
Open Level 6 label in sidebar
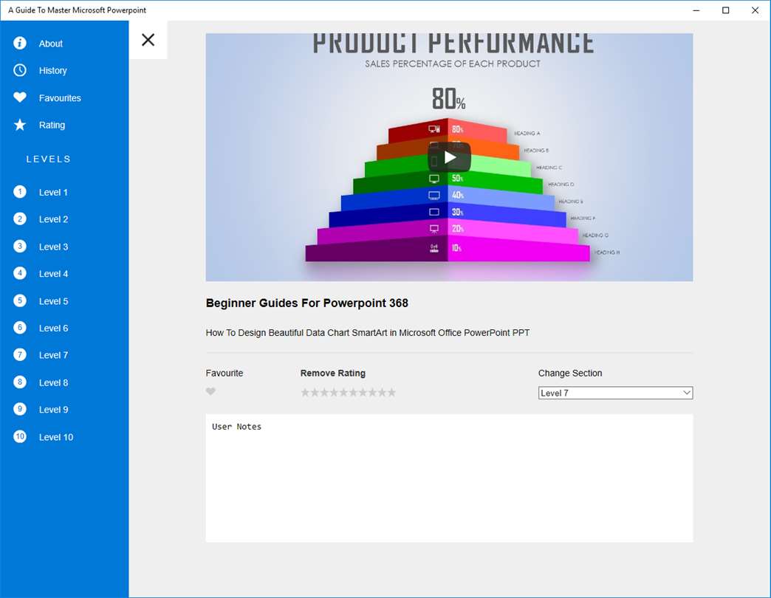(x=54, y=329)
